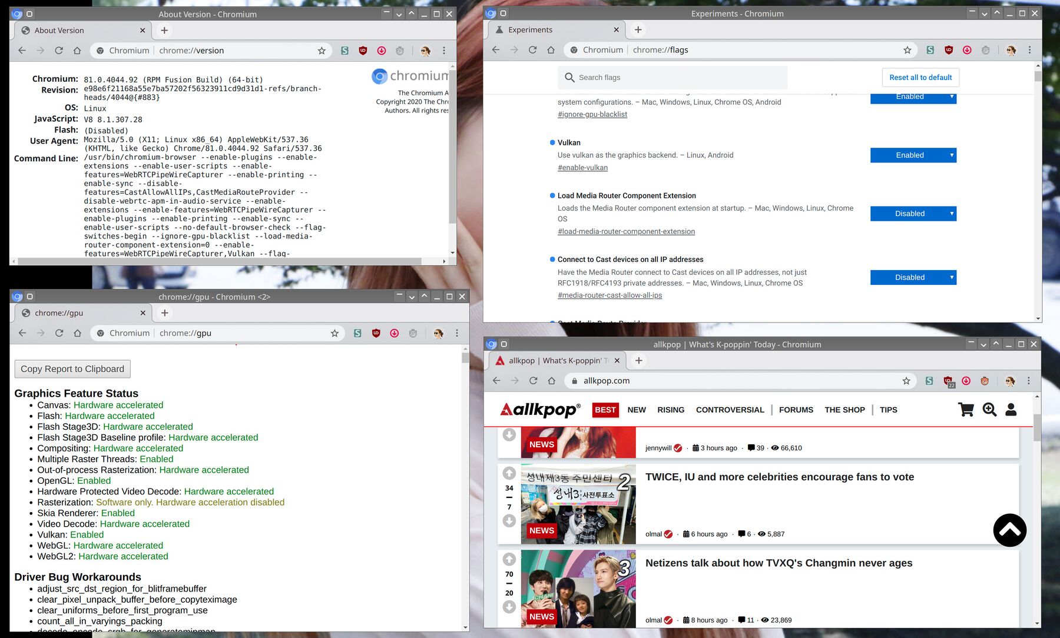This screenshot has width=1060, height=638.
Task: Open tab list chevron in allkpop titlebar
Action: [x=983, y=344]
